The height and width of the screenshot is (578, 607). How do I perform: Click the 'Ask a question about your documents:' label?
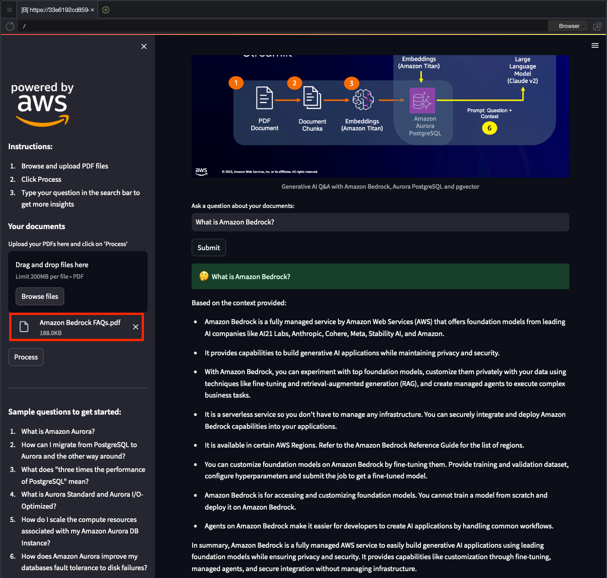coord(243,206)
